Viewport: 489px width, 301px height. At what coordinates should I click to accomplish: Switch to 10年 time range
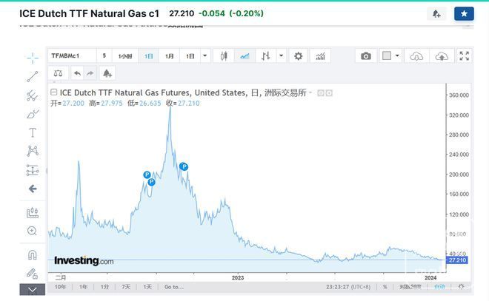point(61,286)
